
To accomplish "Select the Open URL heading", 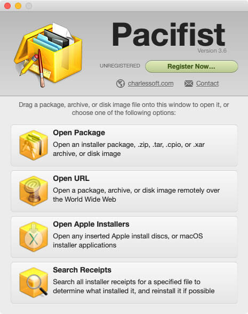I will point(71,178).
